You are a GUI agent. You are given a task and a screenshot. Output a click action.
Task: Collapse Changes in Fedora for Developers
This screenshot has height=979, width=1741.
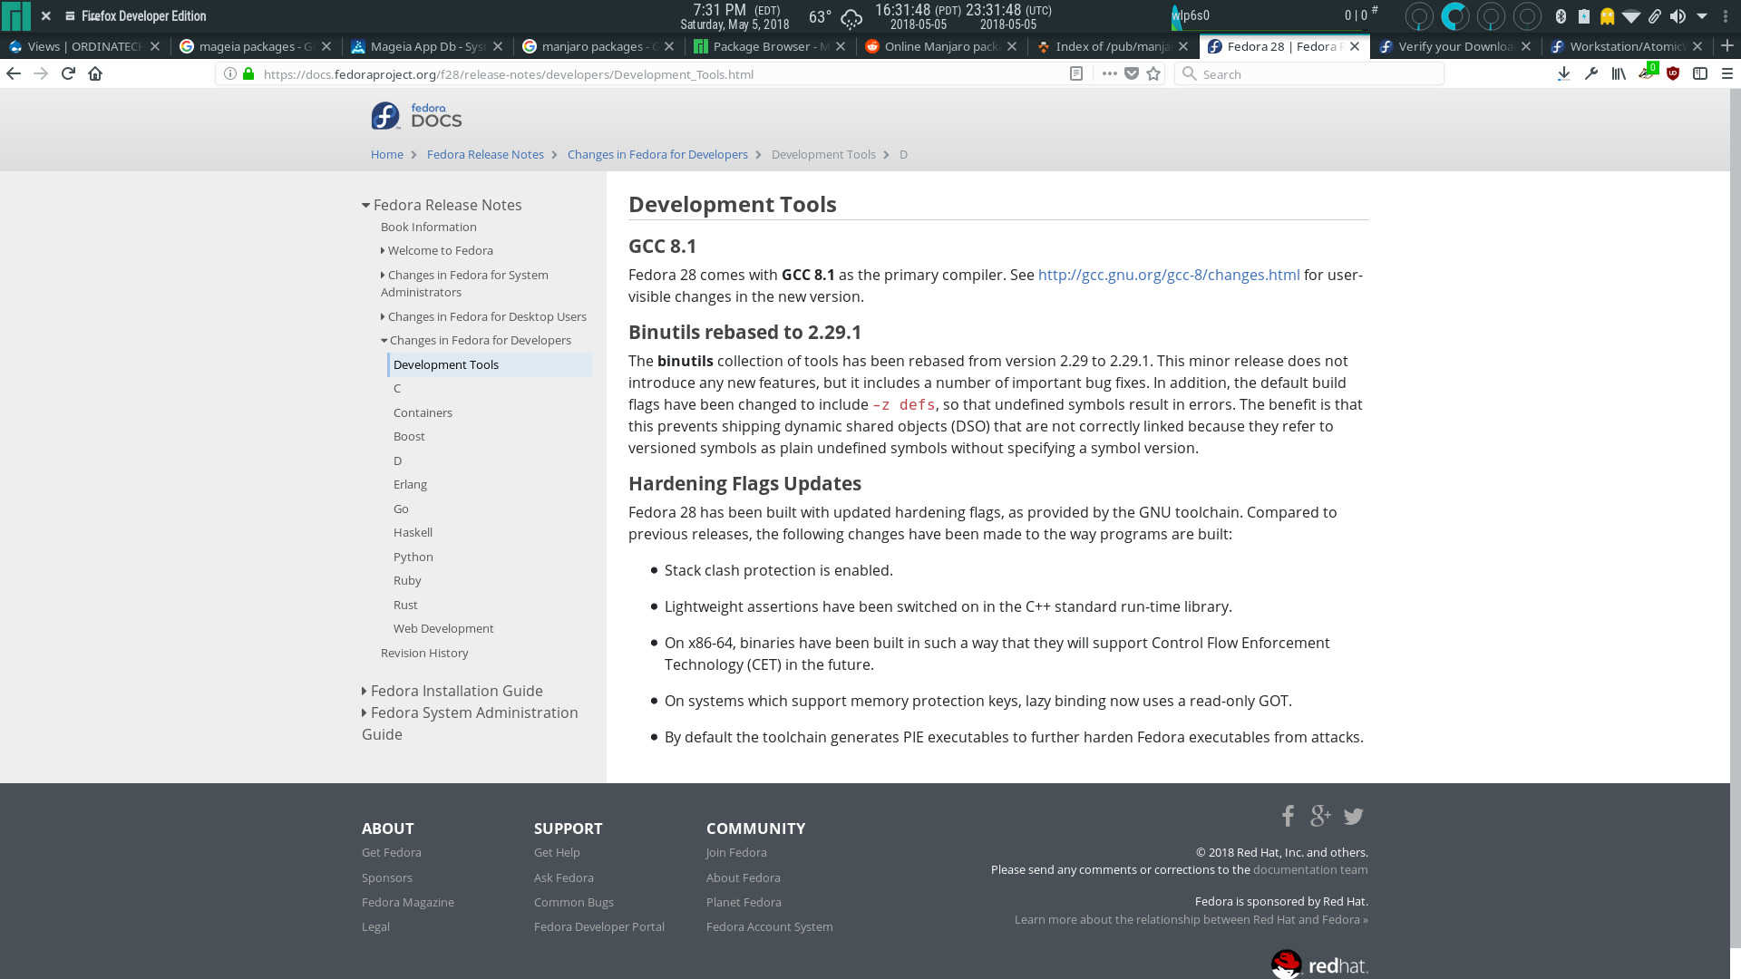pyautogui.click(x=384, y=341)
